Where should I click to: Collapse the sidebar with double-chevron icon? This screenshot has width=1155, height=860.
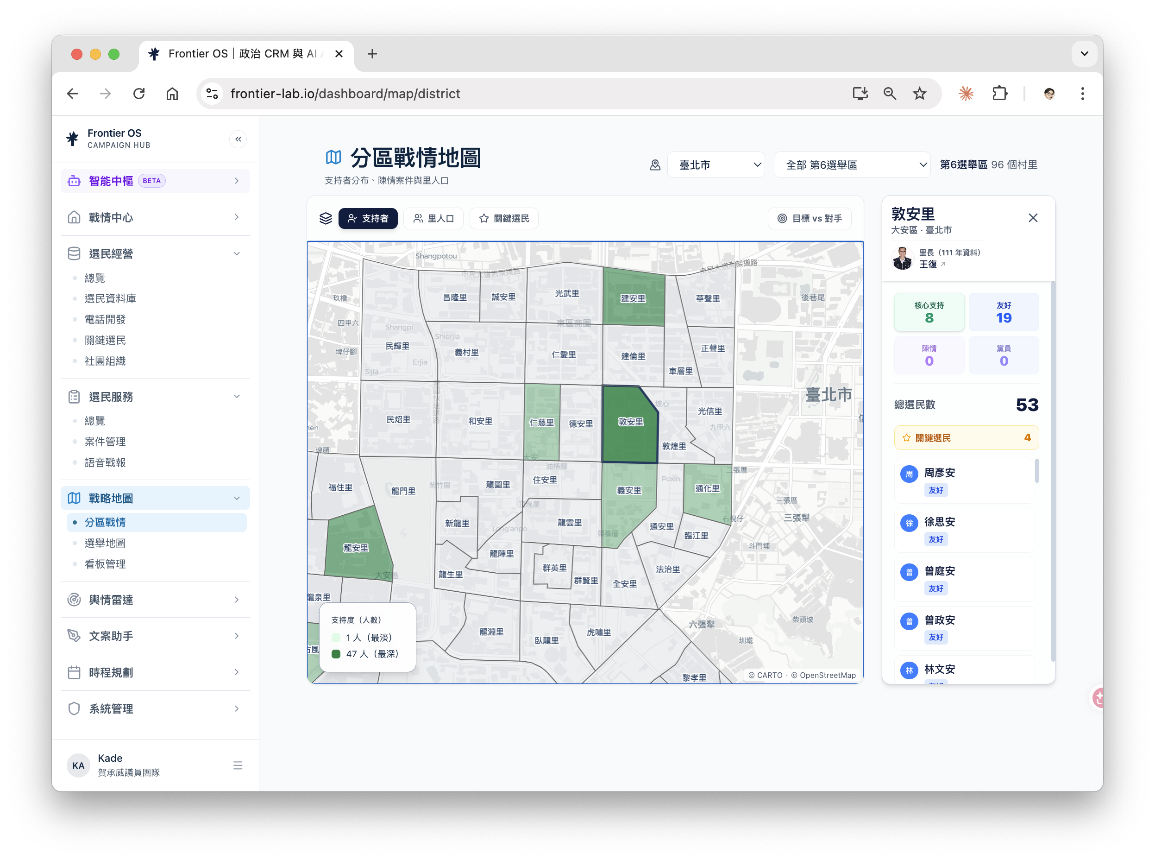[238, 139]
